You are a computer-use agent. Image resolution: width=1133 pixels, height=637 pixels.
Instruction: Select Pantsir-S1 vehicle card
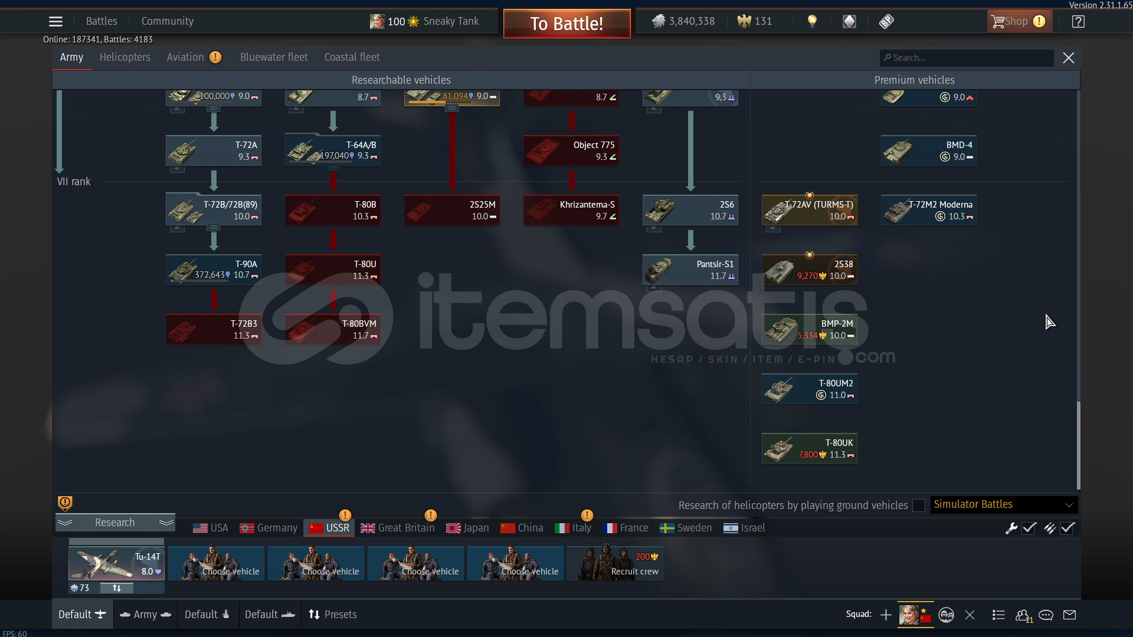coord(690,270)
